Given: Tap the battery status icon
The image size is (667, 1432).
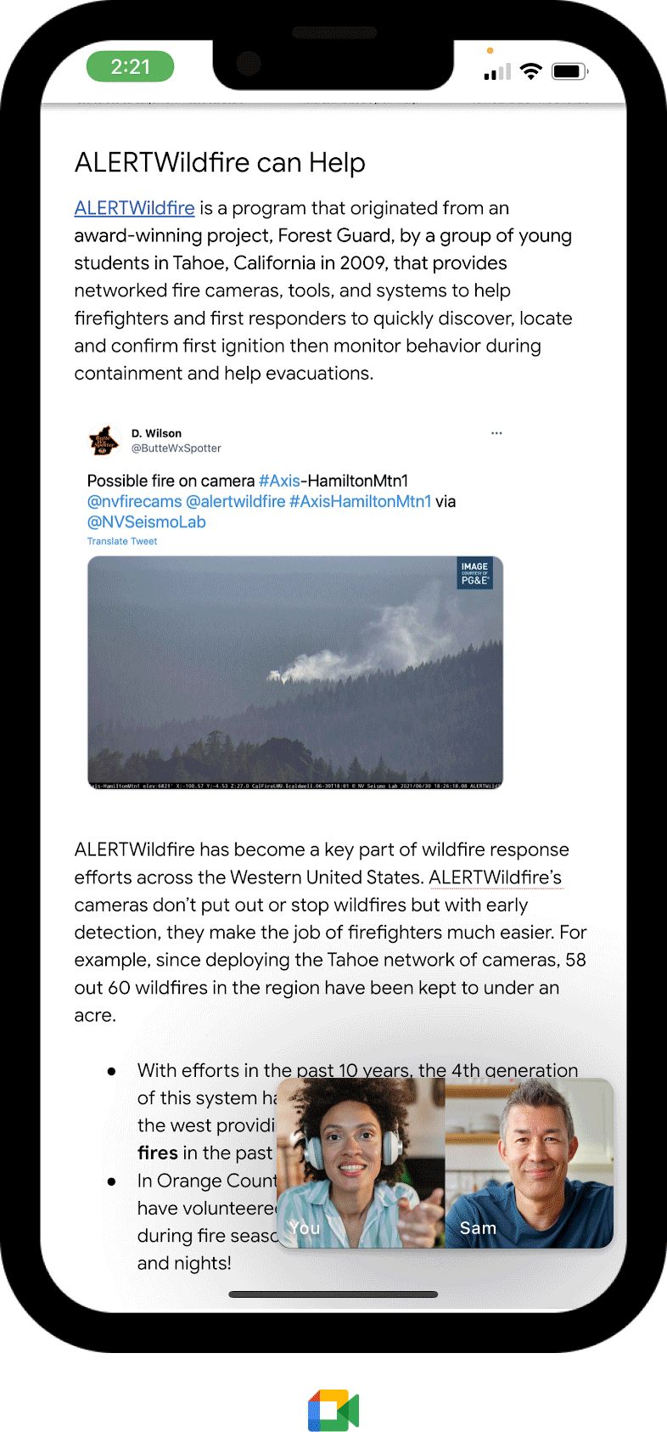Looking at the screenshot, I should point(570,71).
